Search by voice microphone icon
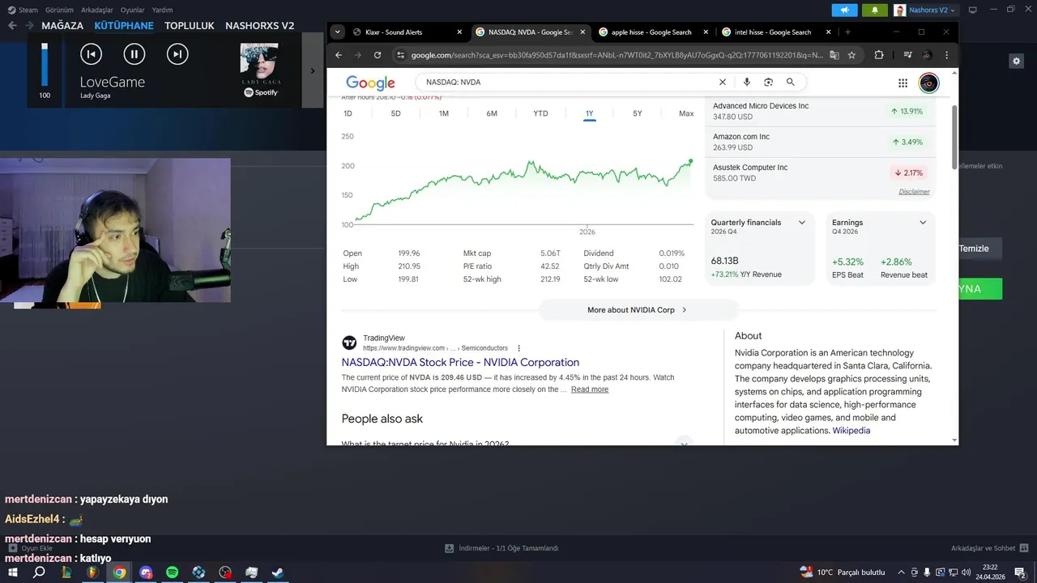This screenshot has height=583, width=1037. [x=747, y=82]
